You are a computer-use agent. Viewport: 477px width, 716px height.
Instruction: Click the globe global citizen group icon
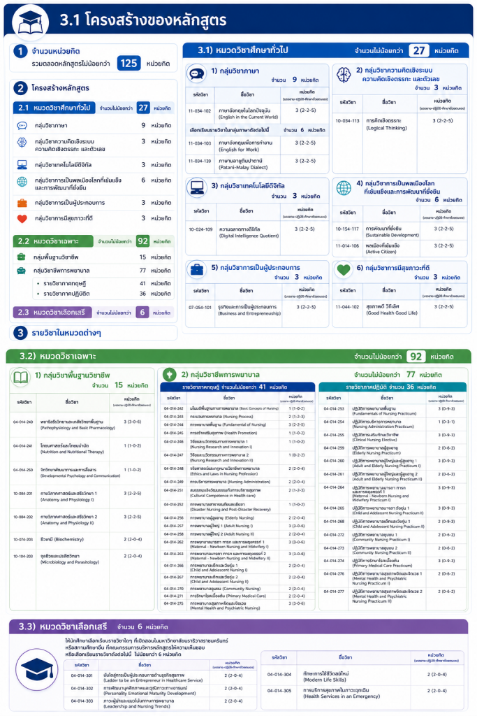click(344, 188)
